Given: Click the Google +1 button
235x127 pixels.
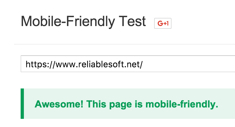Looking at the screenshot, I should 163,23.
